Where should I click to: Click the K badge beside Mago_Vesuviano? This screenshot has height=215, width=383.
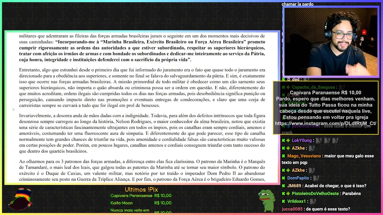coord(283,156)
